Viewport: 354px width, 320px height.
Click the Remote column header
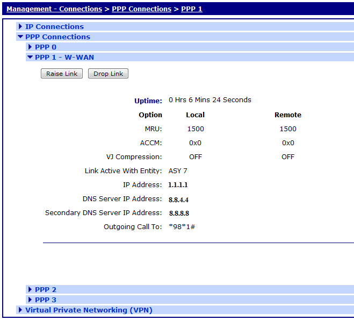click(x=287, y=115)
